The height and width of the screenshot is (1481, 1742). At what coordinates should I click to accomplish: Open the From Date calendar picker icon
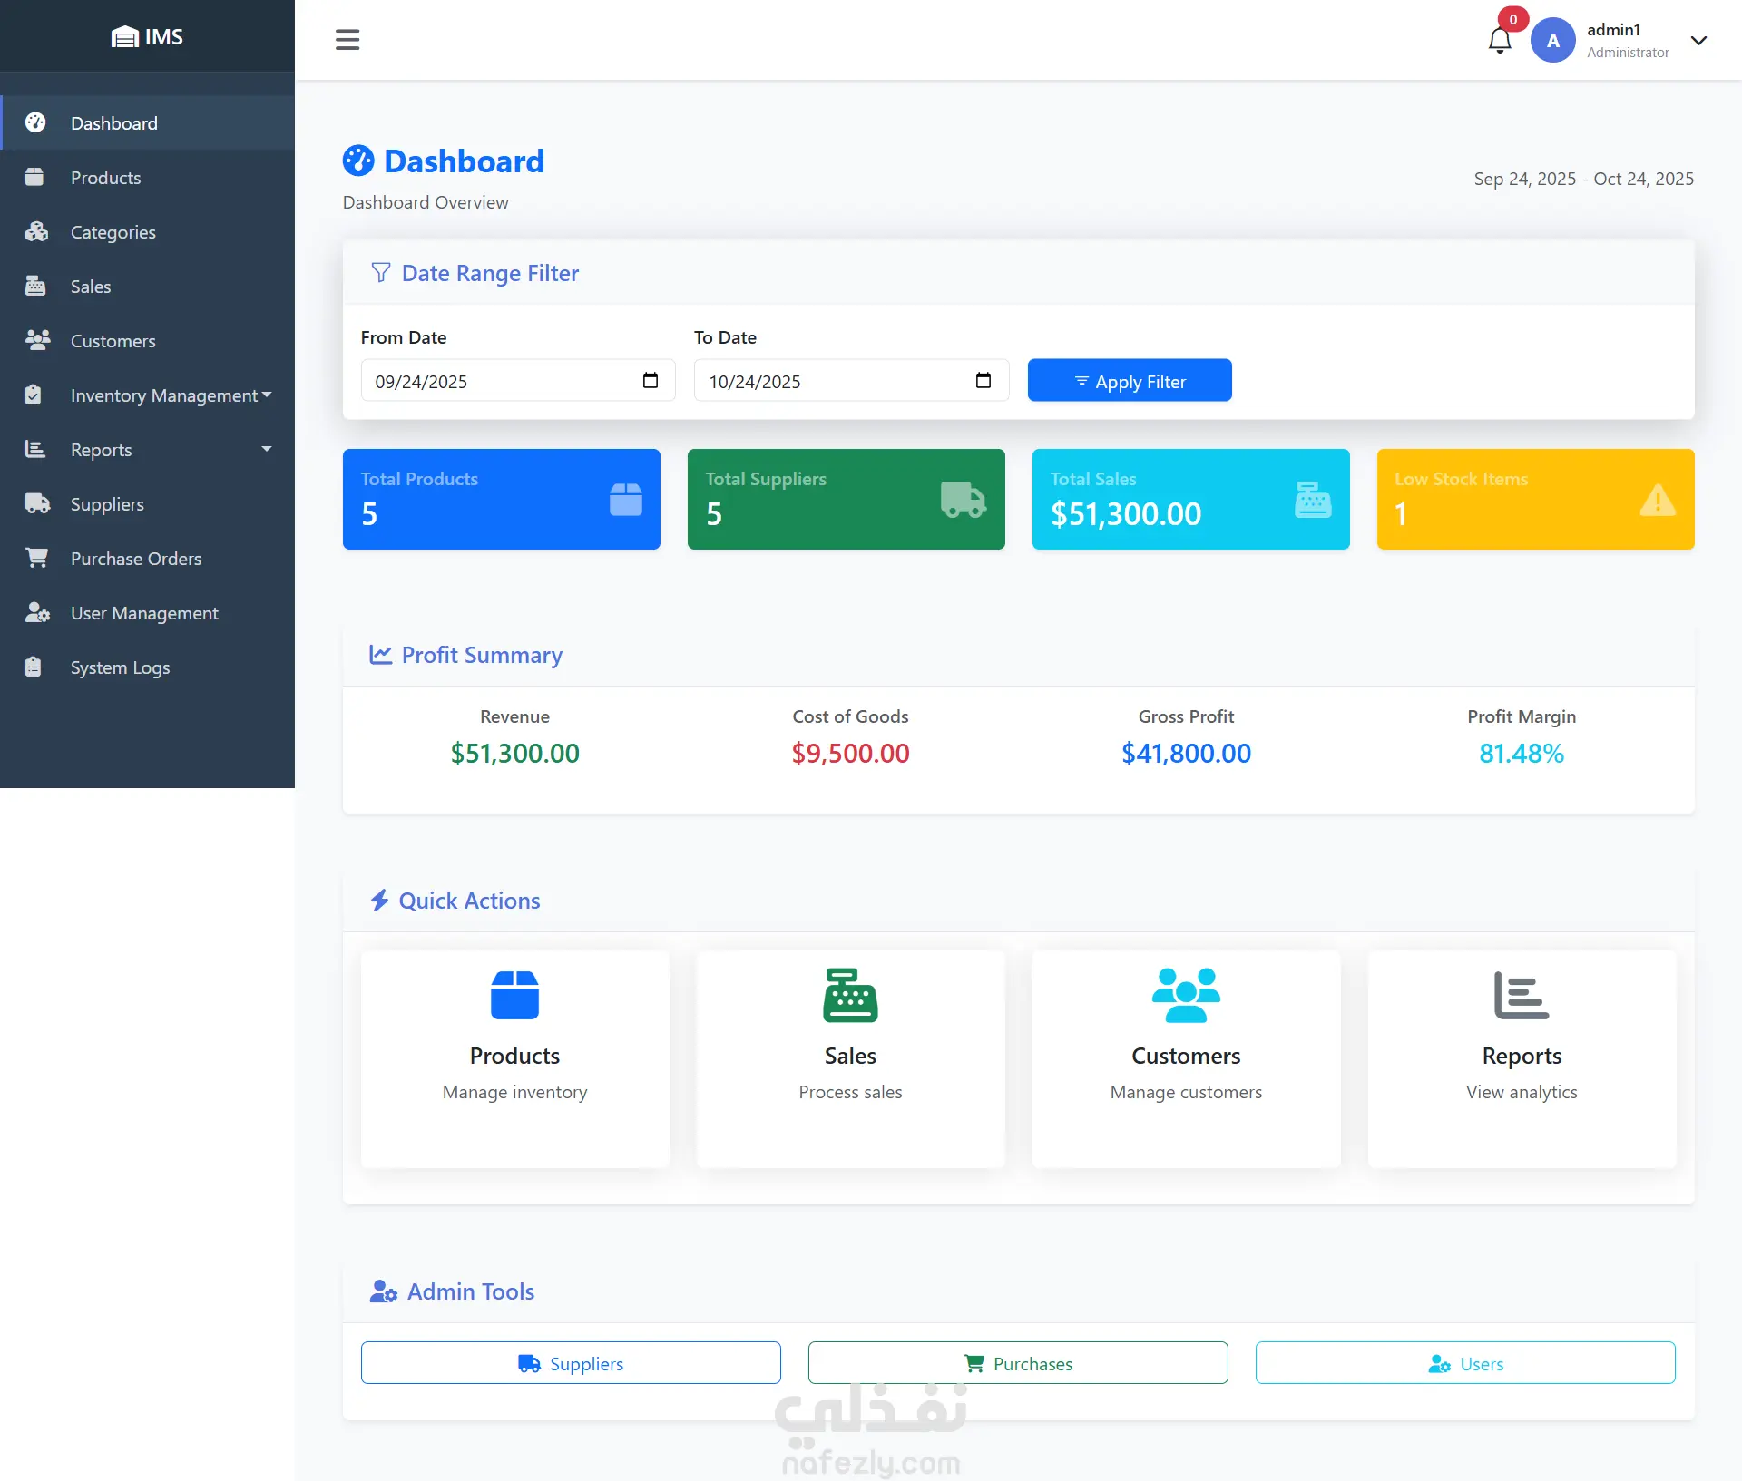pyautogui.click(x=651, y=380)
